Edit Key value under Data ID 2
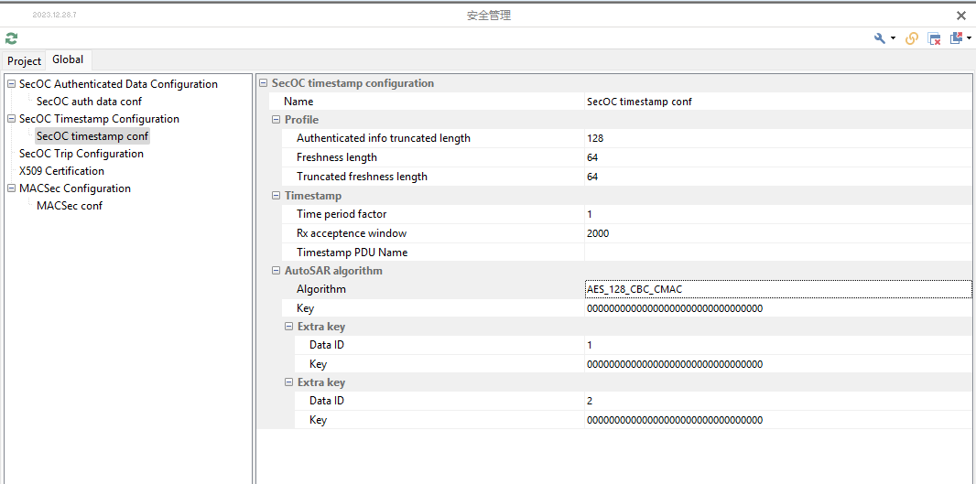 778,421
